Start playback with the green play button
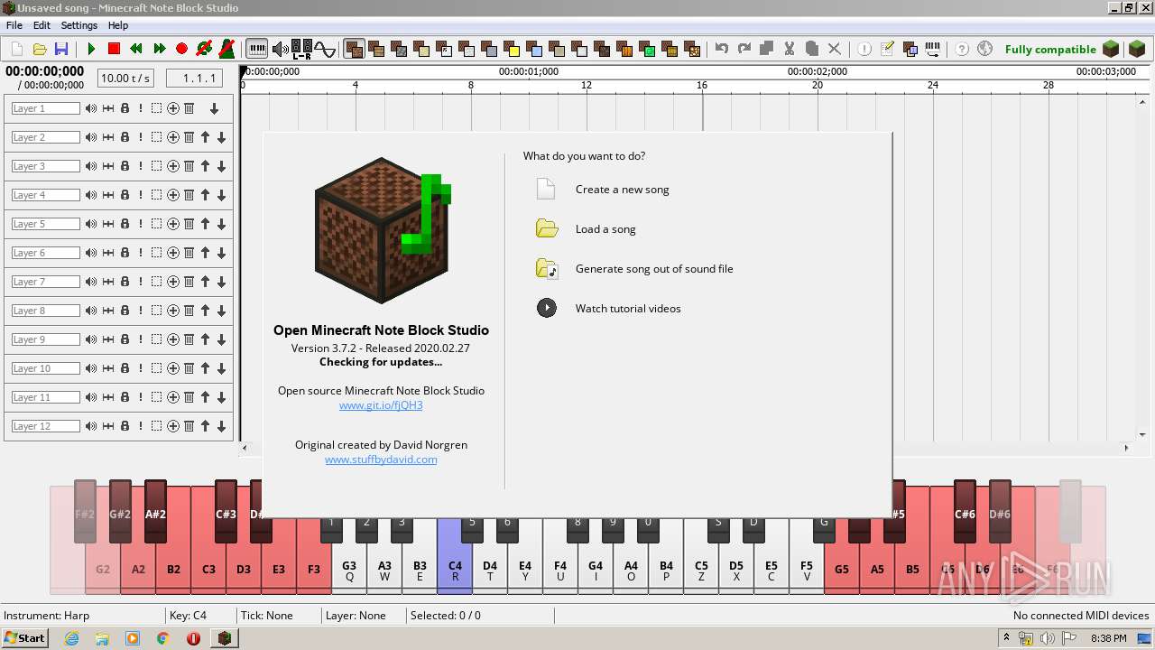Image resolution: width=1155 pixels, height=650 pixels. 91,49
